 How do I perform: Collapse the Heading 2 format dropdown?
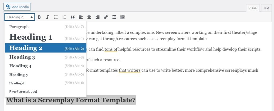point(20,17)
